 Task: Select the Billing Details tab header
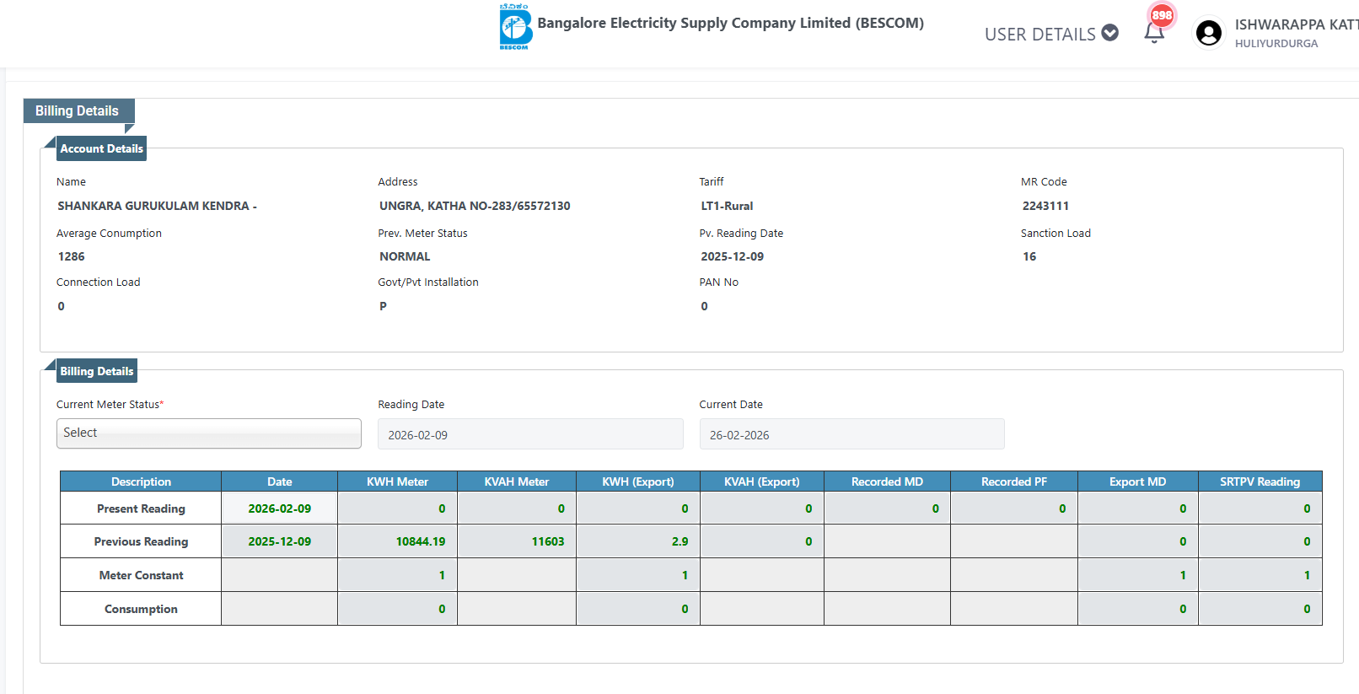pyautogui.click(x=78, y=110)
